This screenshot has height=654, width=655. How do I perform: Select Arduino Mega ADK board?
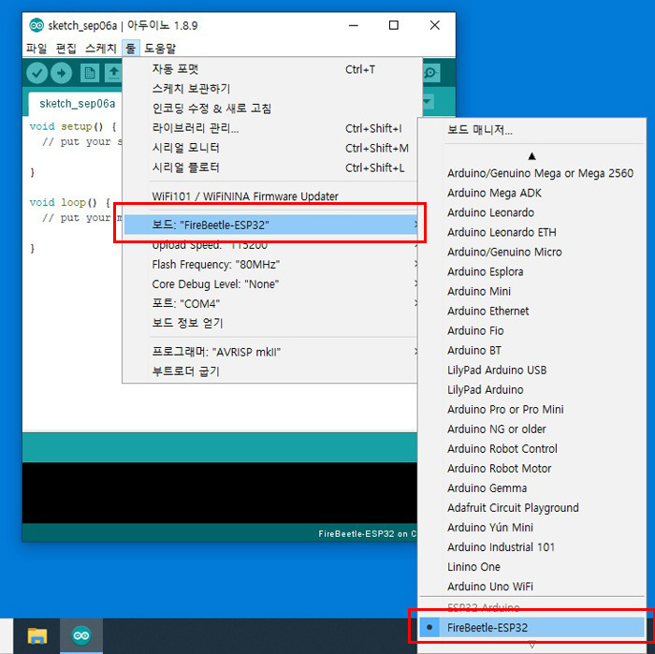[531, 193]
